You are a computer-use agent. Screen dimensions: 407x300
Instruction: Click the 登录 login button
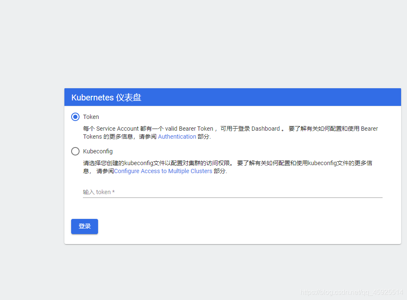click(85, 226)
